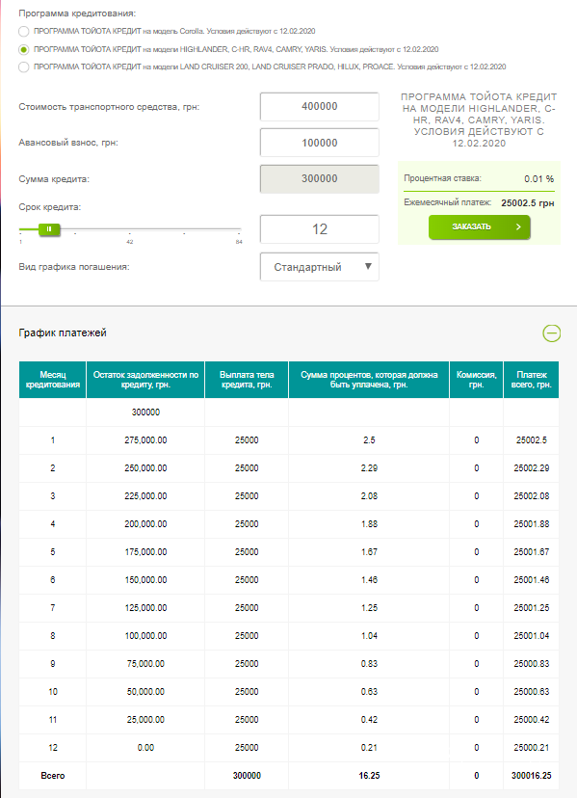Click the loan term field showing 12

[320, 229]
